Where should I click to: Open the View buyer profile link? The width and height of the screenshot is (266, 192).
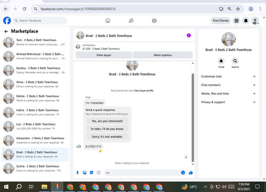pos(144,90)
